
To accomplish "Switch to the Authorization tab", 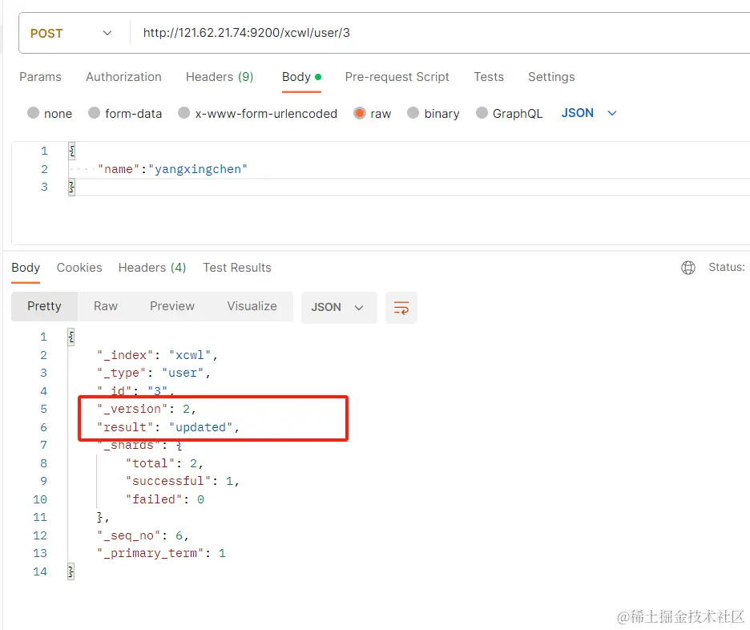I will [x=123, y=77].
